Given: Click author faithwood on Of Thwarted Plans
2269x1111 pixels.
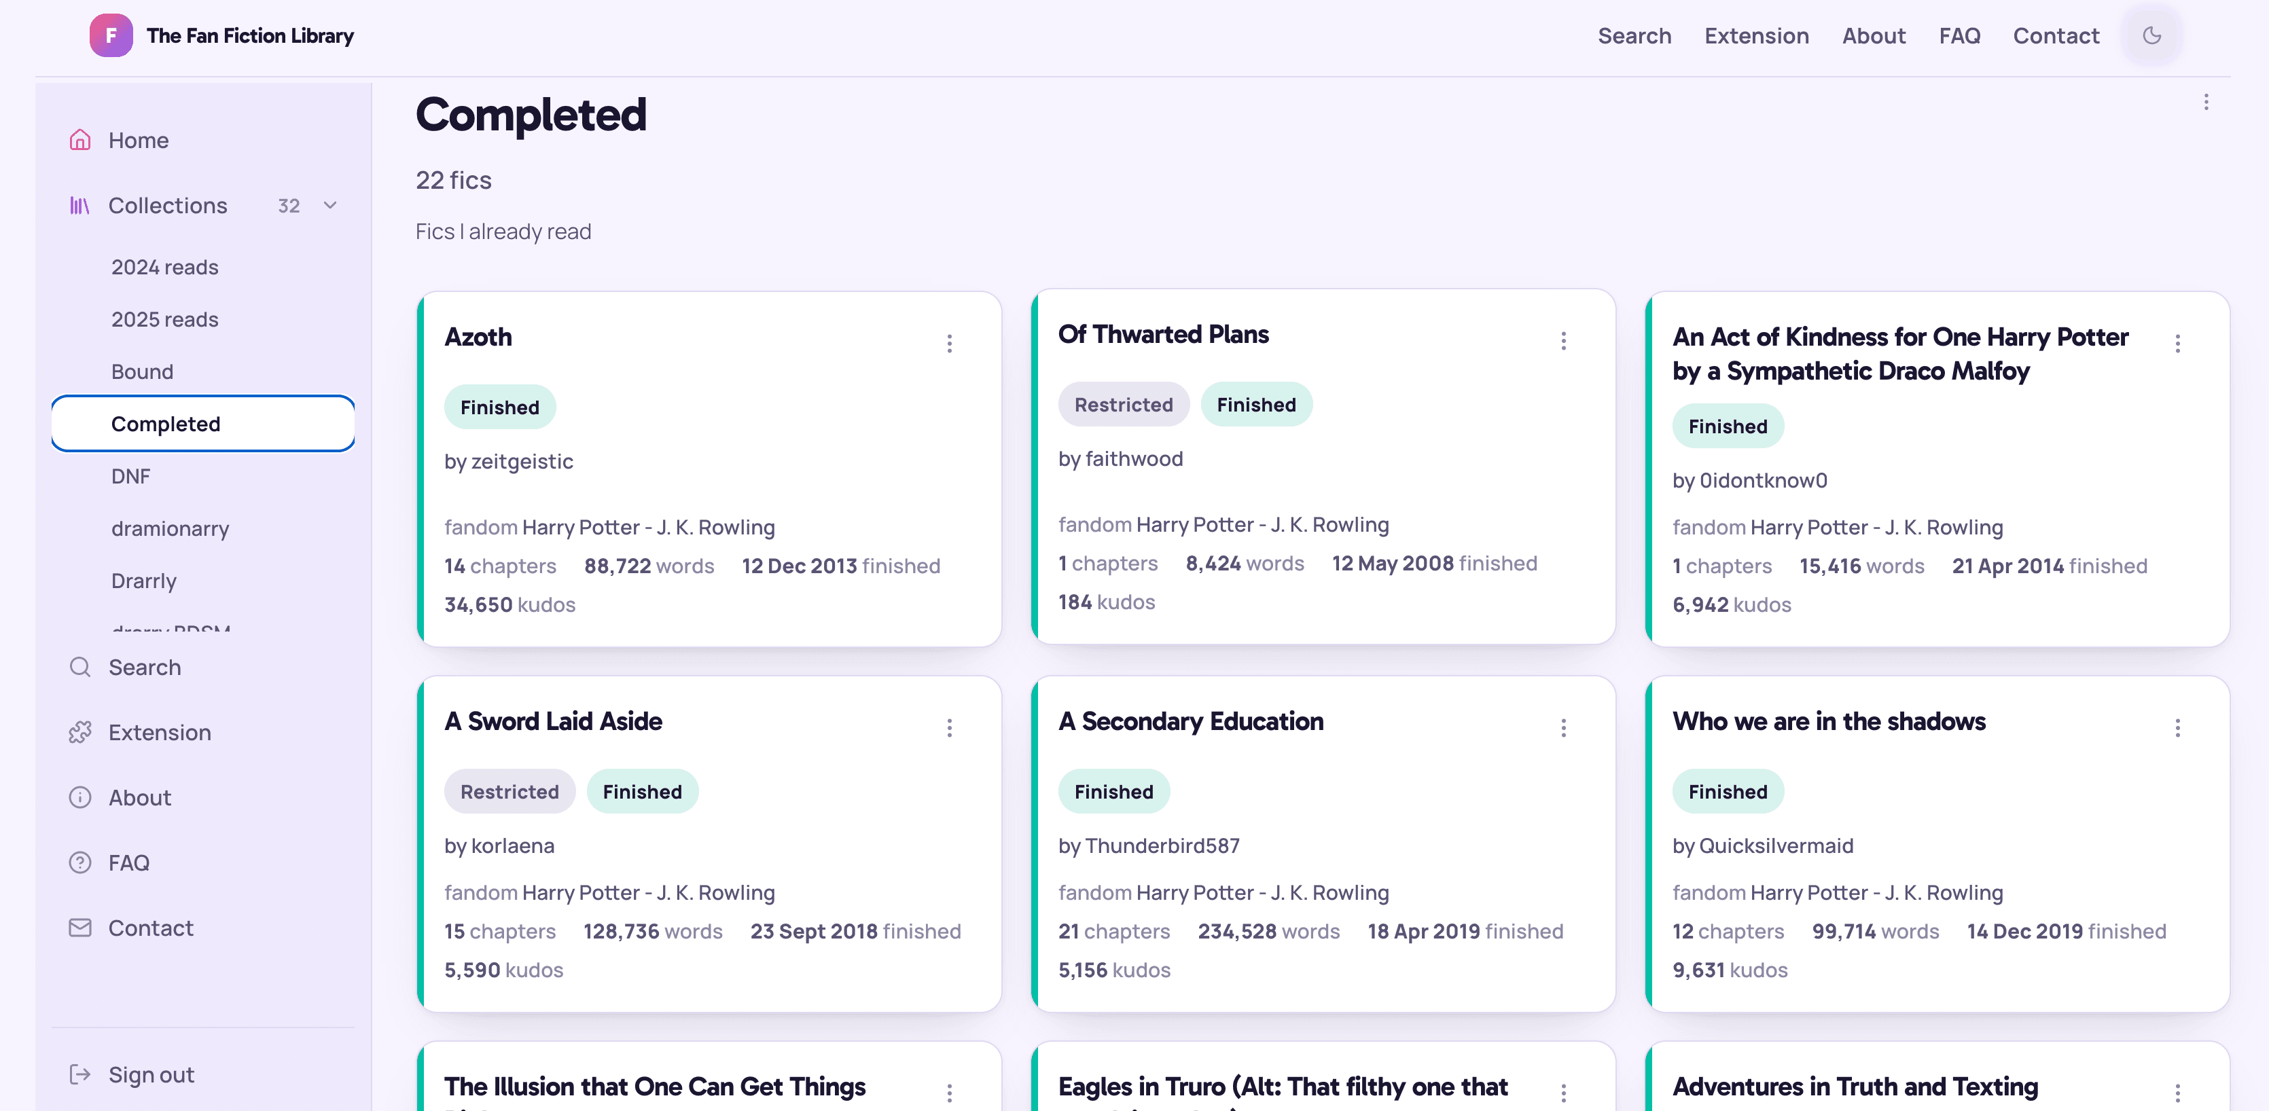Looking at the screenshot, I should click(x=1134, y=458).
